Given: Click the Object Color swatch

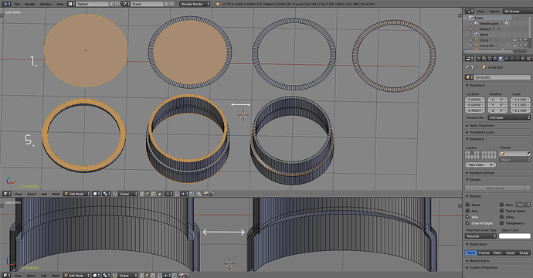Looking at the screenshot, I should (x=514, y=236).
